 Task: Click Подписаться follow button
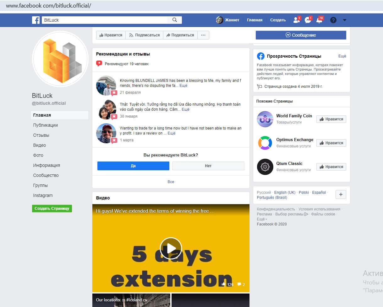pyautogui.click(x=145, y=35)
